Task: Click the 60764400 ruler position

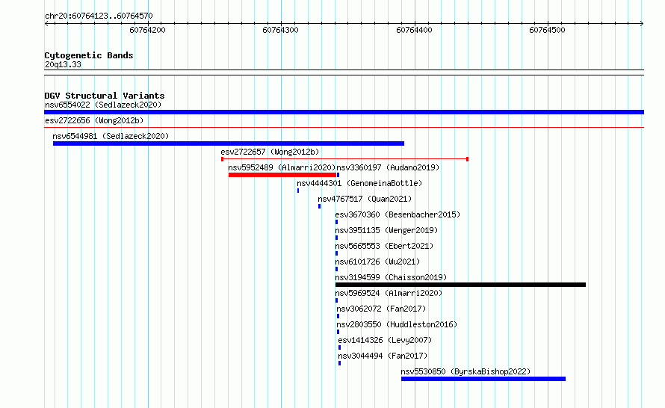Action: [415, 30]
